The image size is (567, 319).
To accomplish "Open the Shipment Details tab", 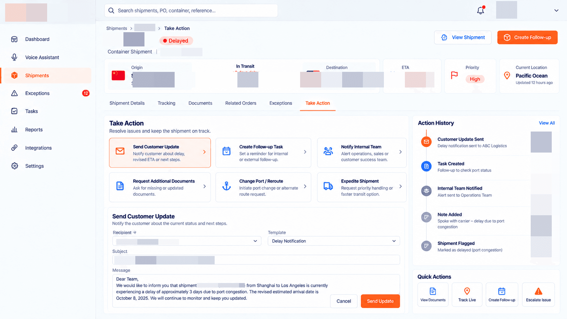I will [127, 103].
